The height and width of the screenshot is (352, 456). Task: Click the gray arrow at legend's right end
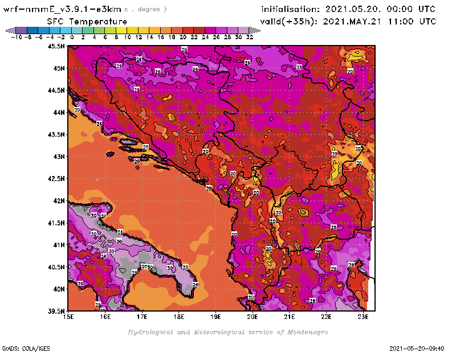pyautogui.click(x=255, y=30)
